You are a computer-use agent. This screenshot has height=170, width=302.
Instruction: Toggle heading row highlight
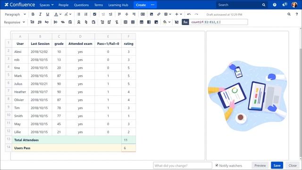[142, 22]
